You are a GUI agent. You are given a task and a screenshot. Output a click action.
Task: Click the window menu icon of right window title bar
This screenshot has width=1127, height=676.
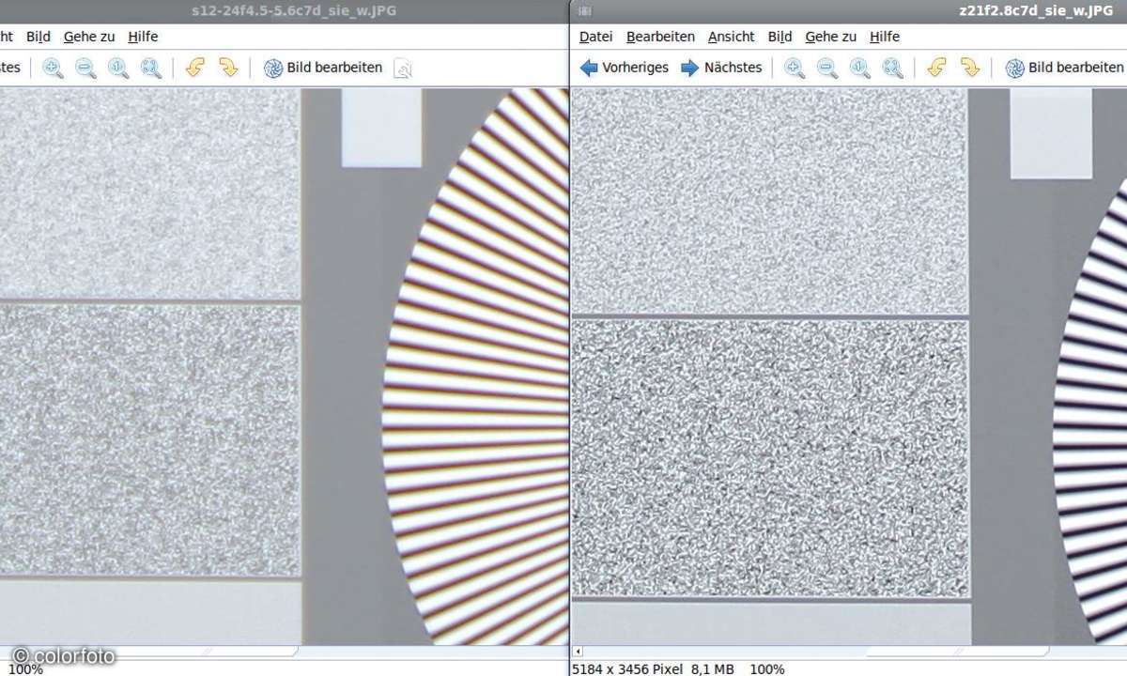point(584,10)
